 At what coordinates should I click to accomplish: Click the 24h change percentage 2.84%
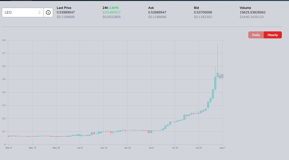click(x=114, y=8)
